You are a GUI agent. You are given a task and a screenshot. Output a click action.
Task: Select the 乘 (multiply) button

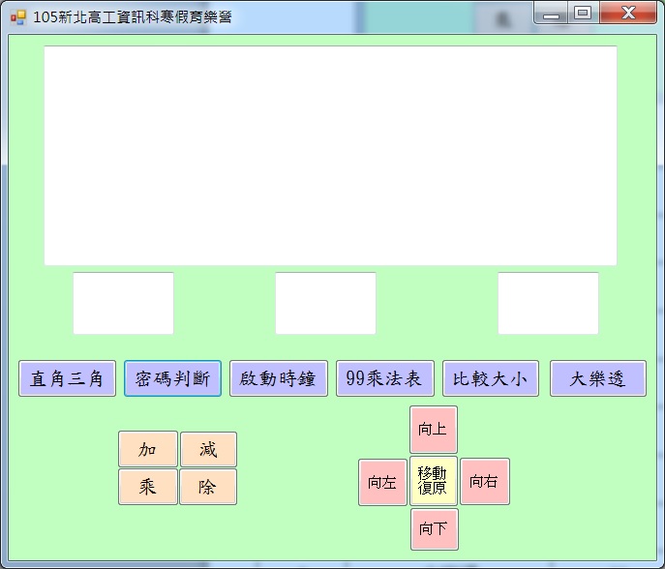148,487
